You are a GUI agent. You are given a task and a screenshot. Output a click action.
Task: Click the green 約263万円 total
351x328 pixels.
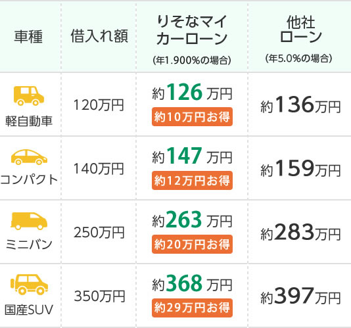[x=192, y=220]
